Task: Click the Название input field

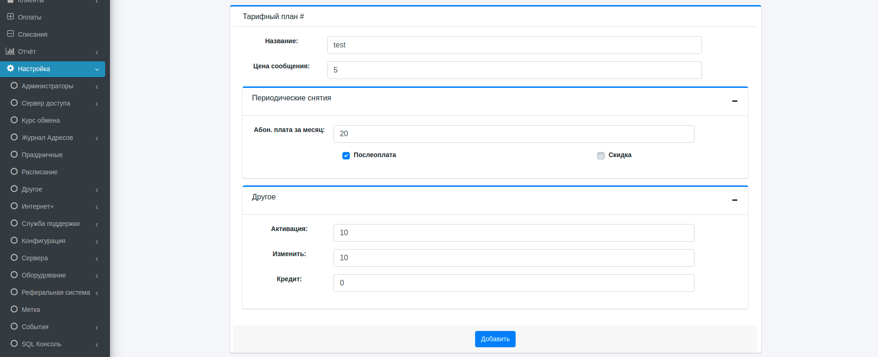Action: (x=514, y=45)
